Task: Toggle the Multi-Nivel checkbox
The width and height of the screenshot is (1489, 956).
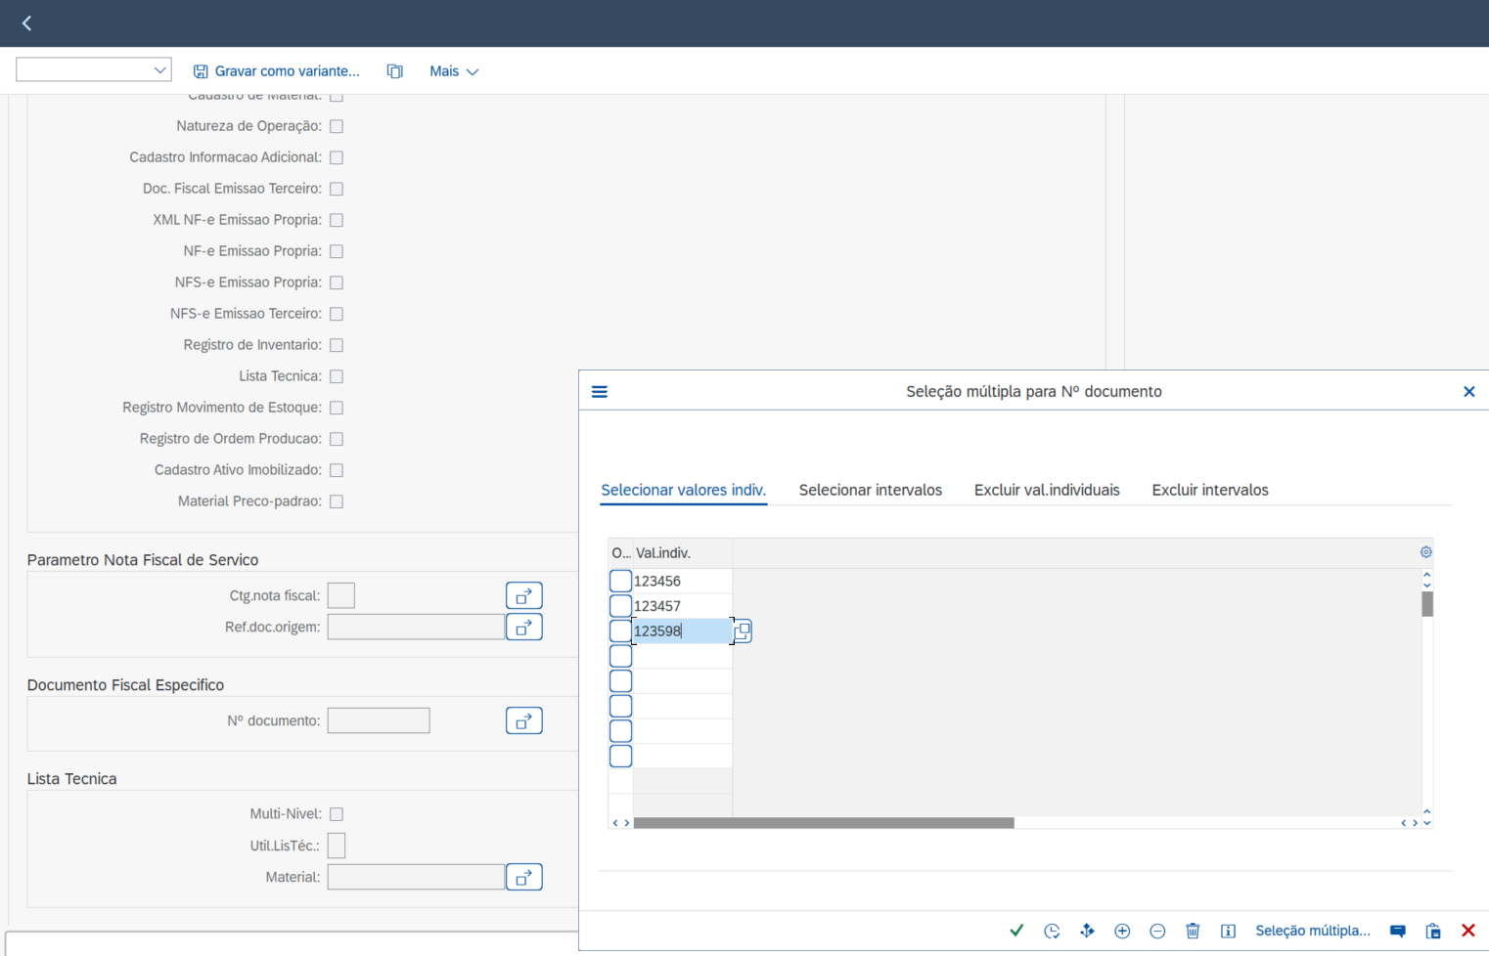Action: pos(337,814)
